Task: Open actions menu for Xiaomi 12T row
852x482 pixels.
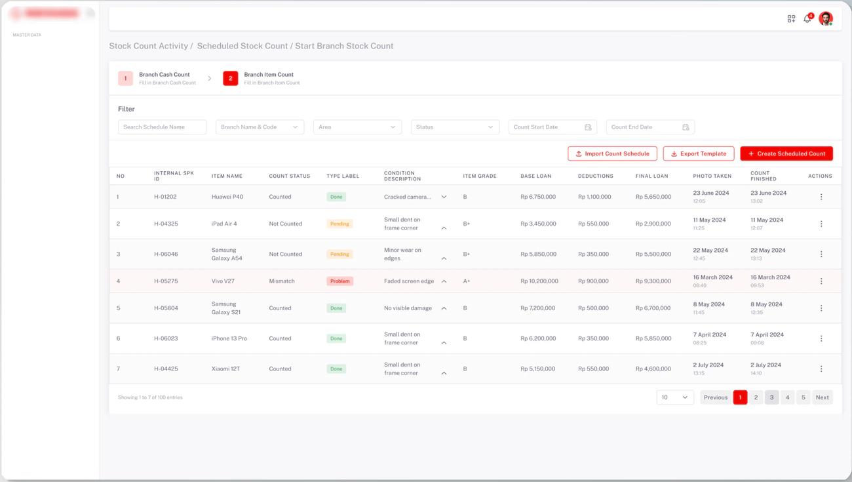Action: 821,369
